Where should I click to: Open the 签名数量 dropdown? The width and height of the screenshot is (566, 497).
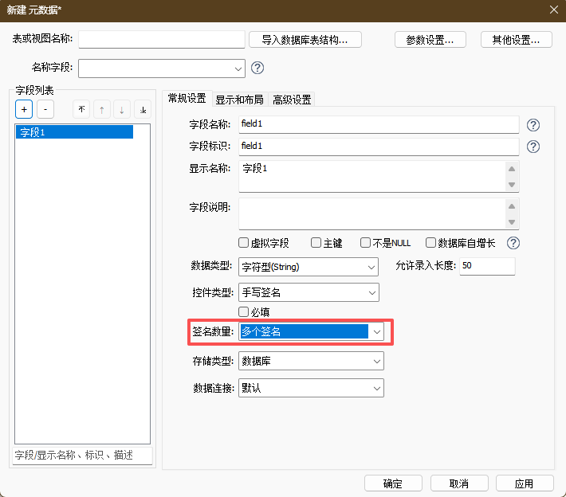(x=376, y=331)
